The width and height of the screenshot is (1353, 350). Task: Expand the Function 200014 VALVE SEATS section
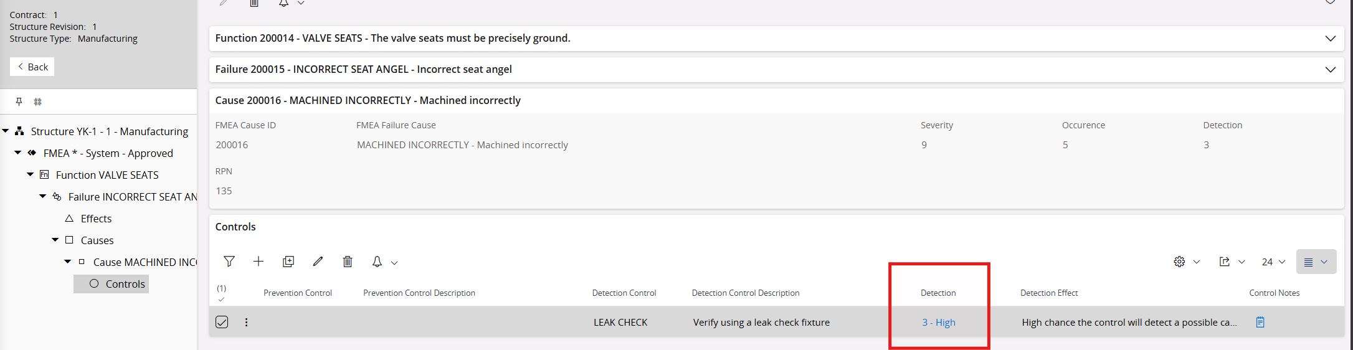[1330, 39]
